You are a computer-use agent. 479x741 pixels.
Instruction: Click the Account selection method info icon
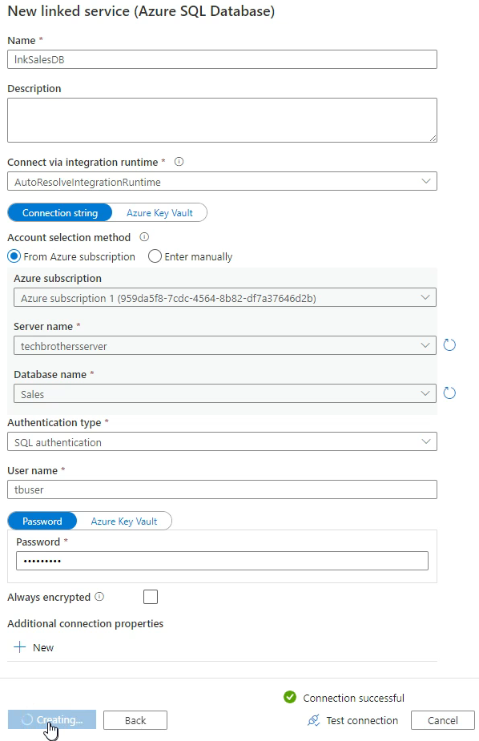pyautogui.click(x=144, y=237)
